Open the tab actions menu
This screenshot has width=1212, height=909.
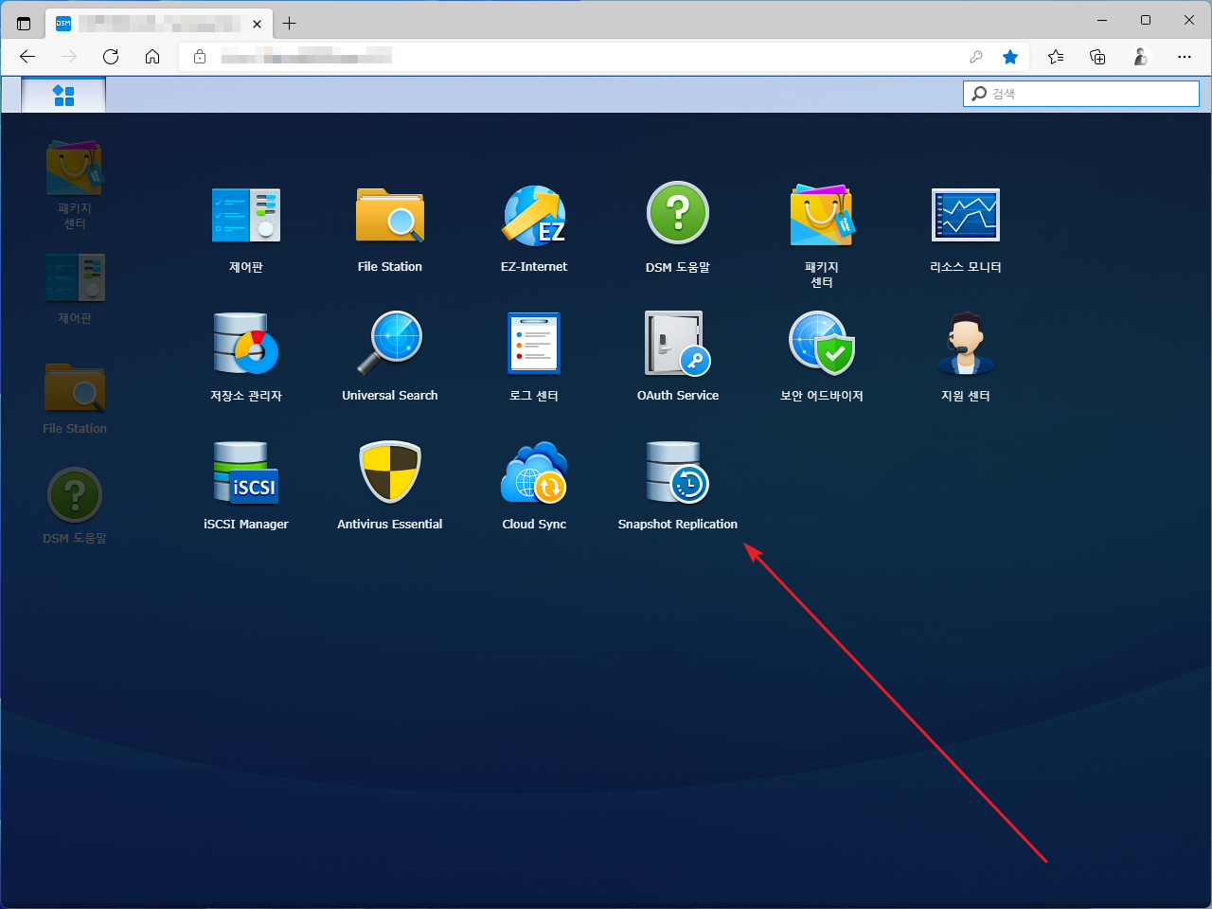pyautogui.click(x=24, y=24)
